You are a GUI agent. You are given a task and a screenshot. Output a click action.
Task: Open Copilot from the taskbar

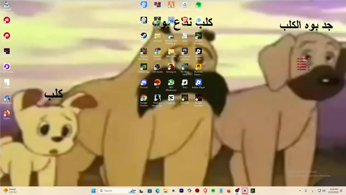tap(189, 191)
